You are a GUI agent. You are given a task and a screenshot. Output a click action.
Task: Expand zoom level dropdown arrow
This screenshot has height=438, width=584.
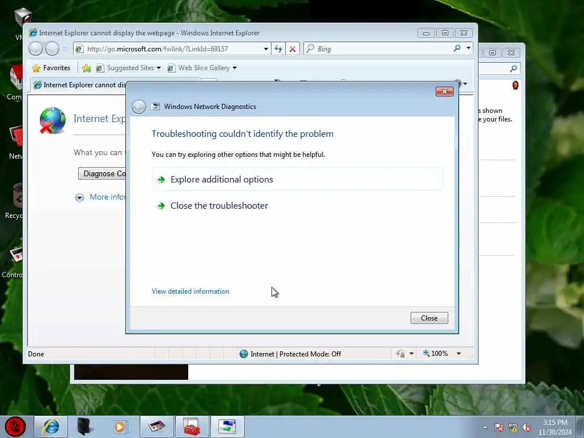(459, 354)
